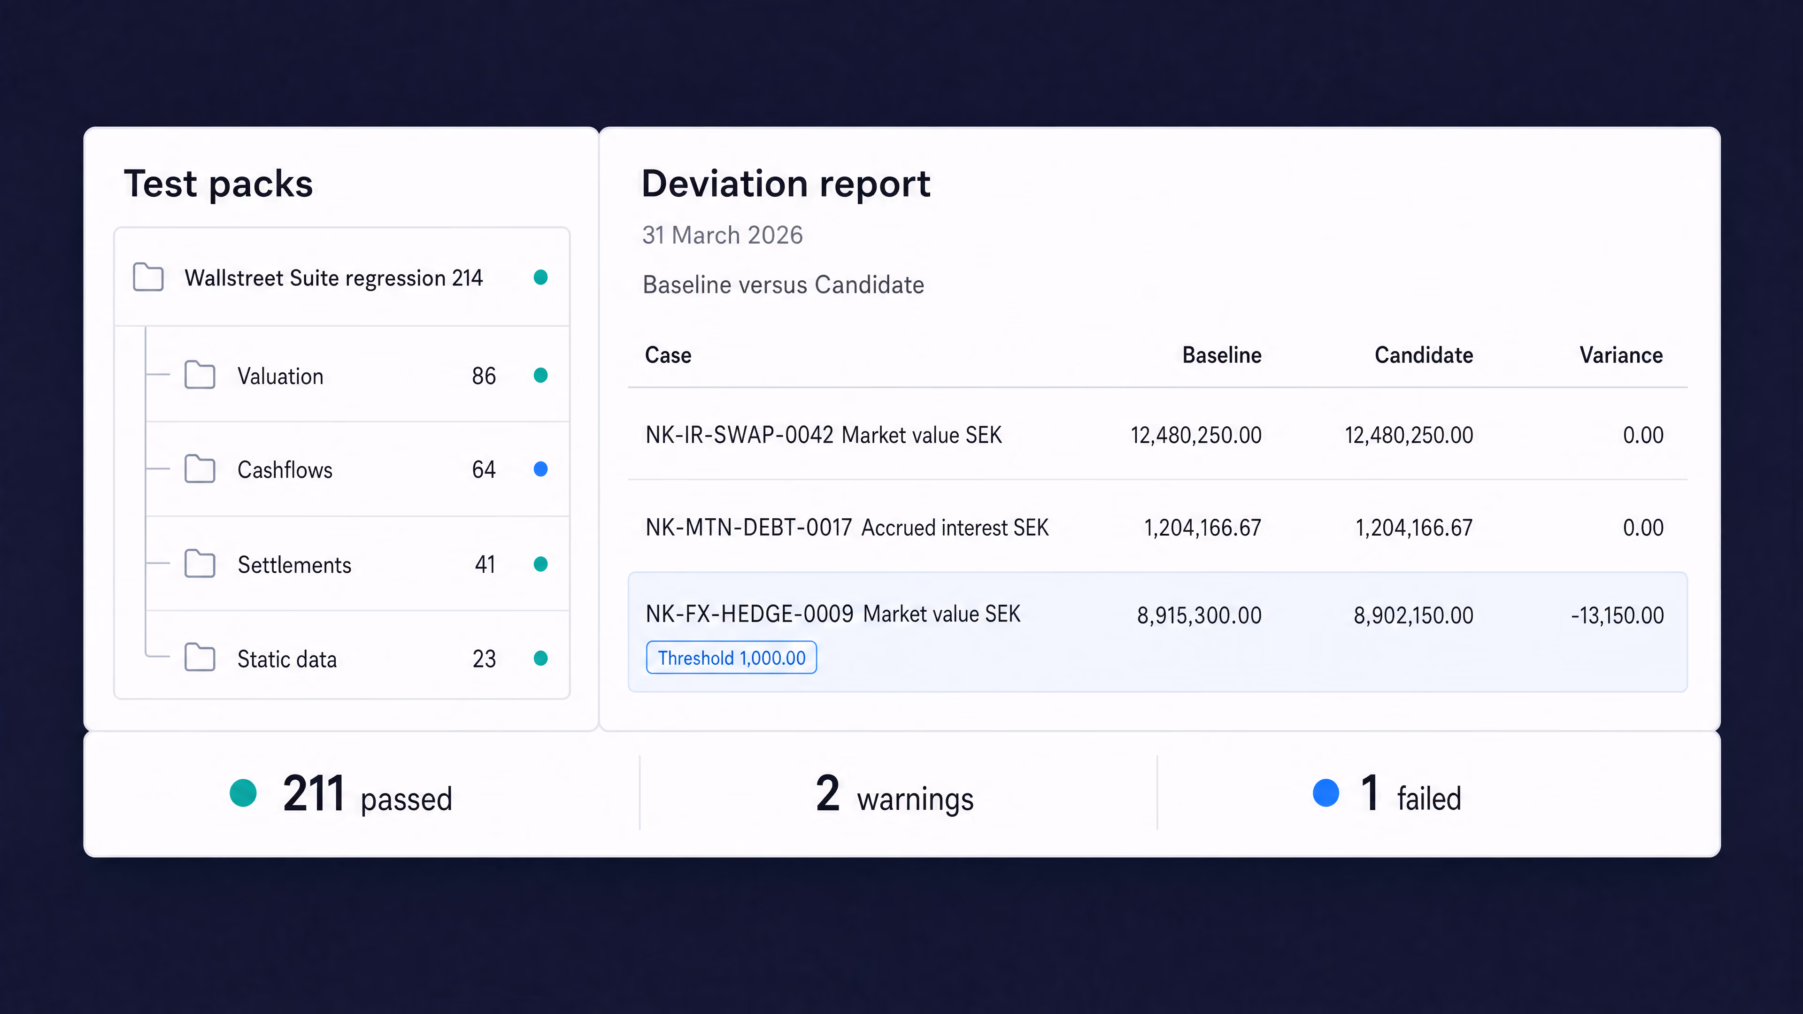
Task: Click the Static data folder icon
Action: click(200, 658)
